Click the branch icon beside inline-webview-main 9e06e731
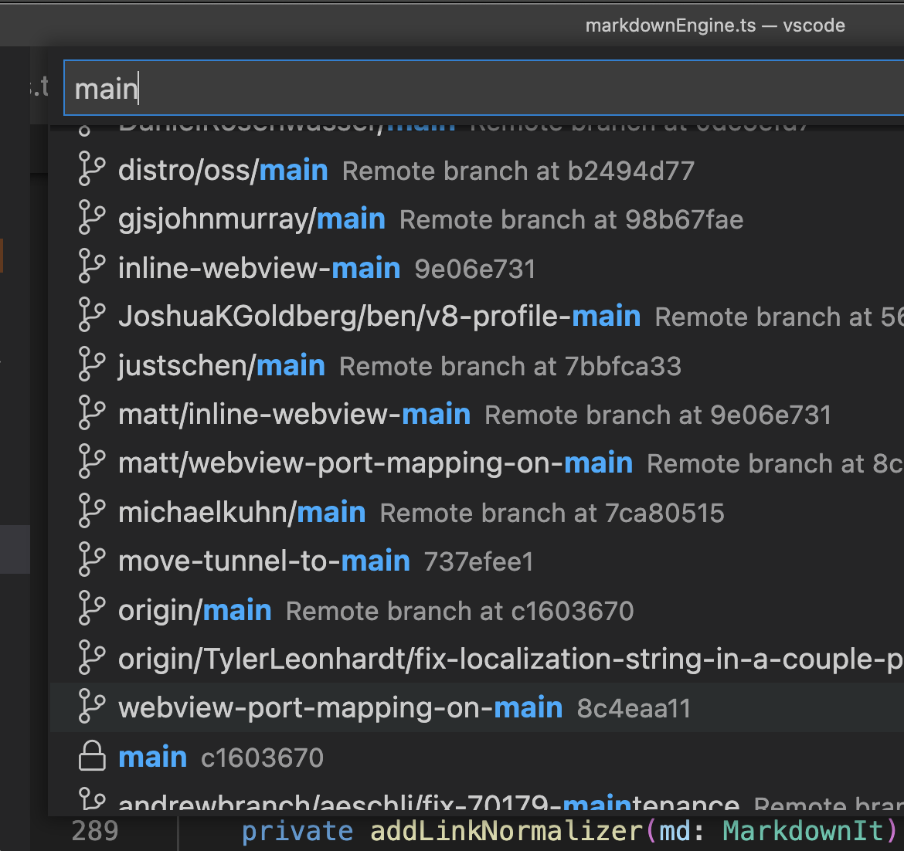 92,266
